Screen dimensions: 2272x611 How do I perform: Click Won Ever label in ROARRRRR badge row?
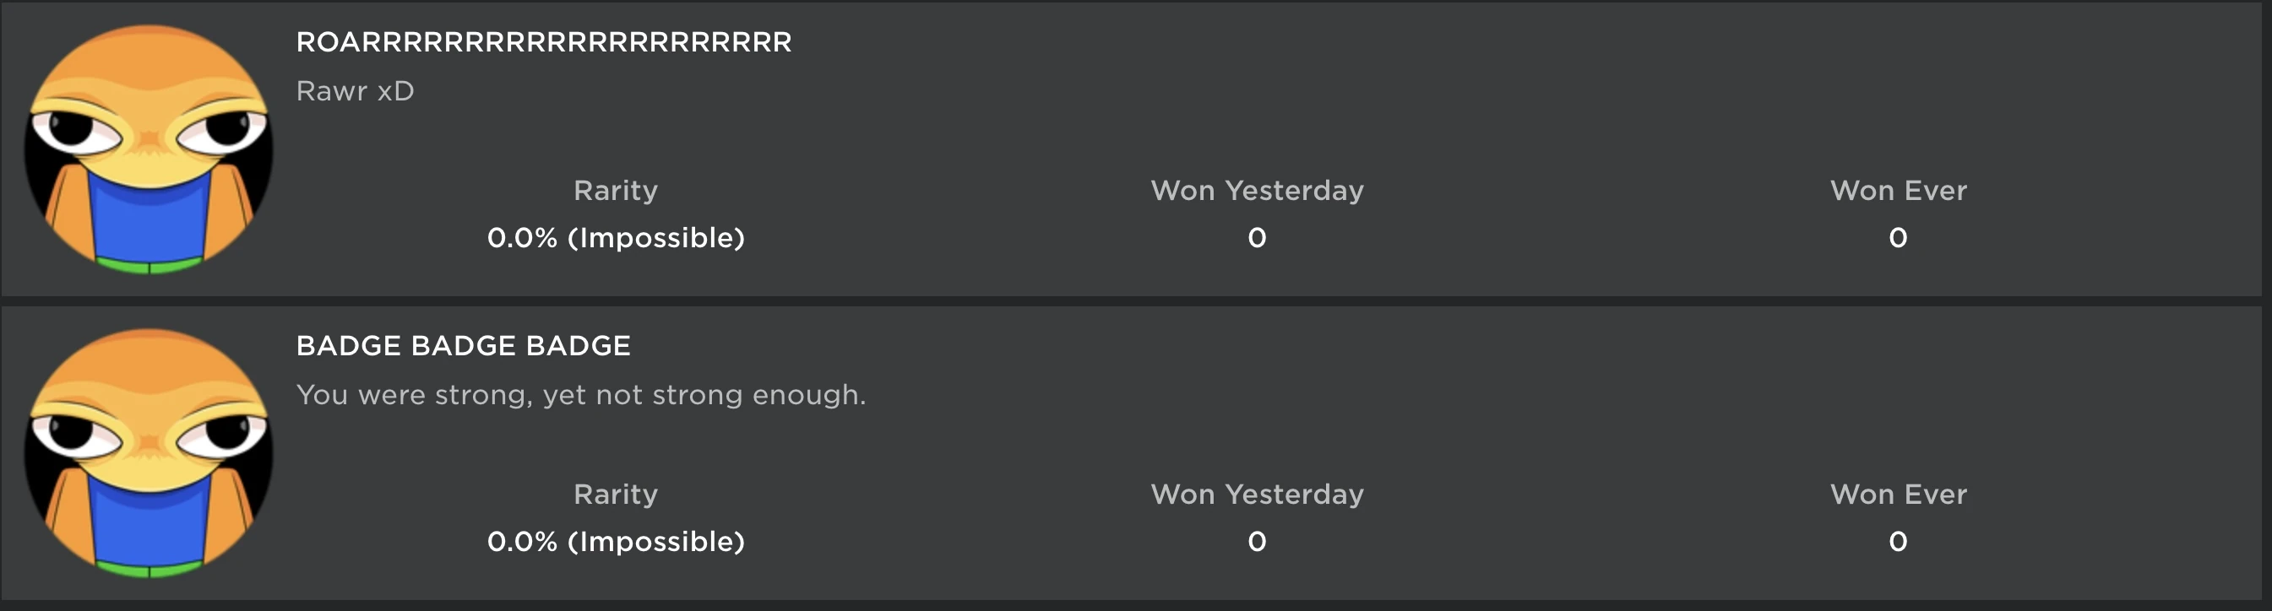(1898, 191)
